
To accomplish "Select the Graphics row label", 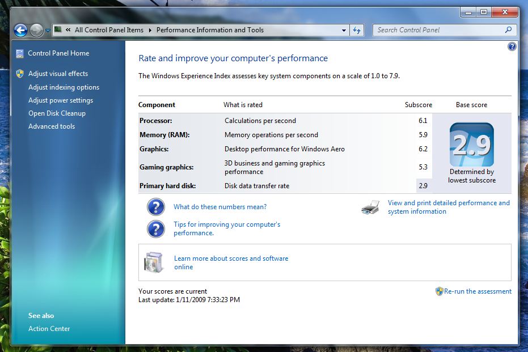I will (x=154, y=149).
